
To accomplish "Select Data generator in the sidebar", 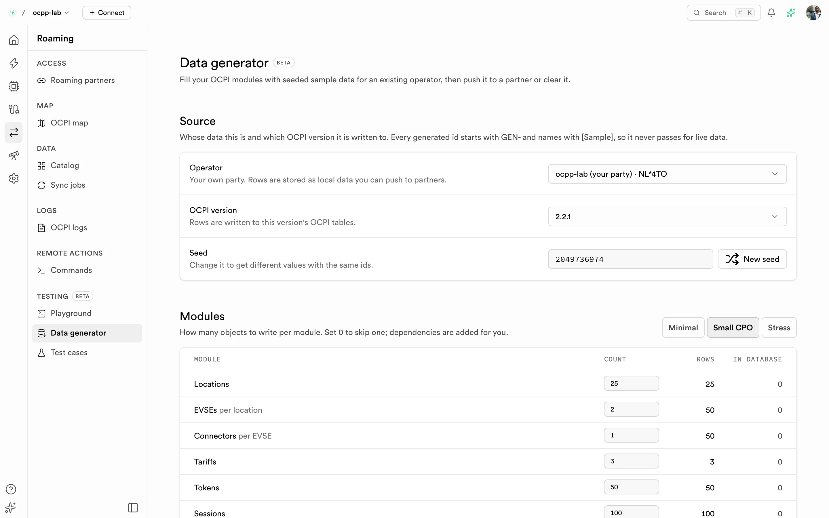I will coord(87,333).
